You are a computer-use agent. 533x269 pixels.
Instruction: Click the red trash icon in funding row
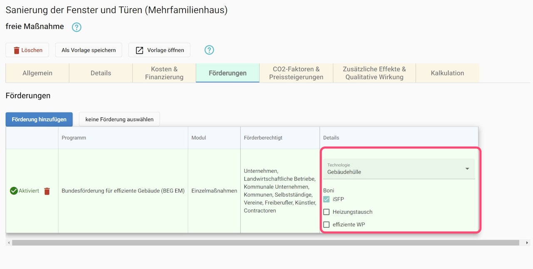click(x=47, y=191)
